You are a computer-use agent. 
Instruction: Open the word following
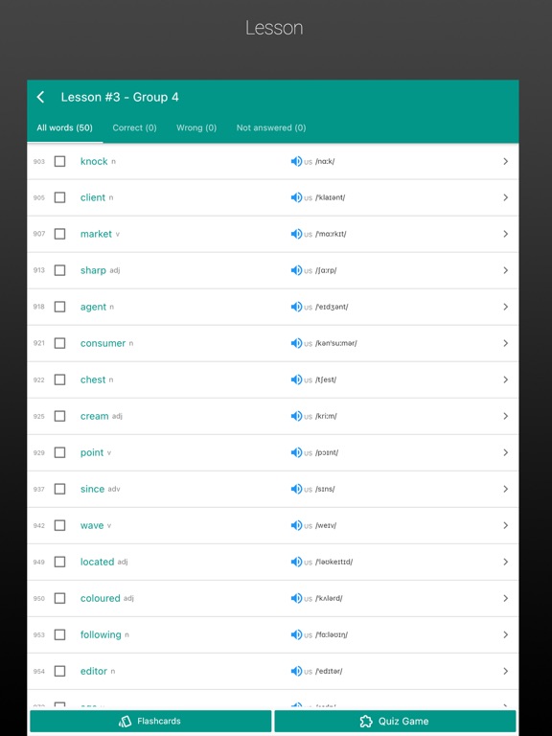tap(101, 634)
